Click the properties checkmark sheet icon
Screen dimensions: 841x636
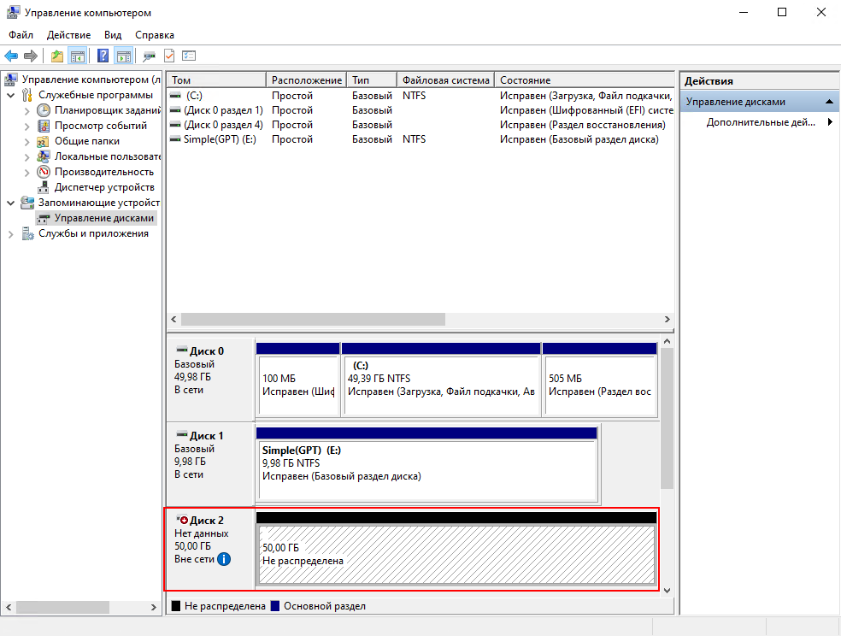coord(169,56)
